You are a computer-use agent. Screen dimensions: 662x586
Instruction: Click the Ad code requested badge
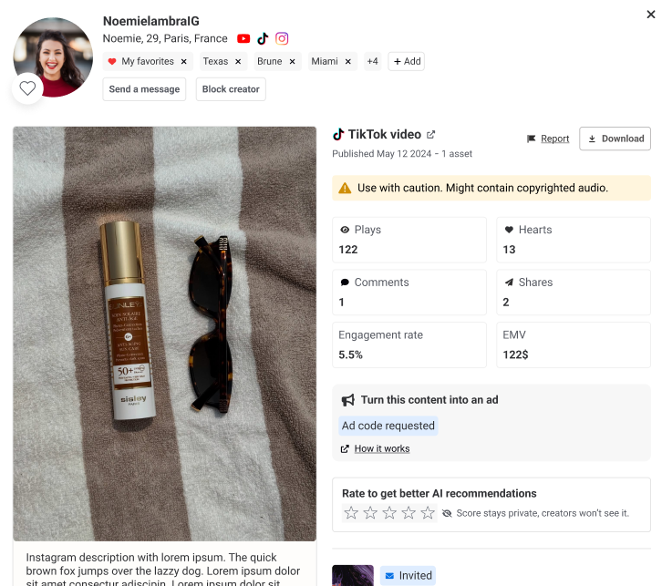click(x=388, y=426)
